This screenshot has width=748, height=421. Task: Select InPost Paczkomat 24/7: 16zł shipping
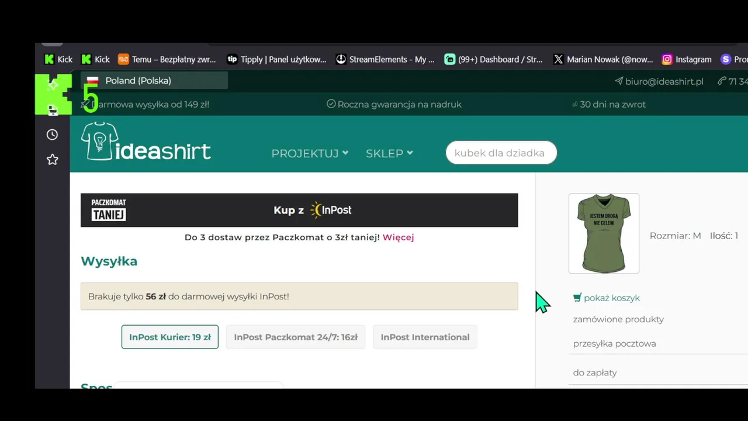(x=296, y=337)
